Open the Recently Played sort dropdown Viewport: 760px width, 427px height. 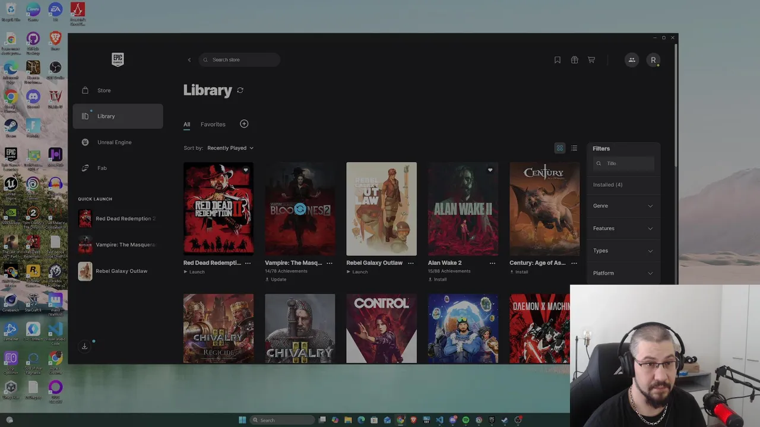click(230, 148)
